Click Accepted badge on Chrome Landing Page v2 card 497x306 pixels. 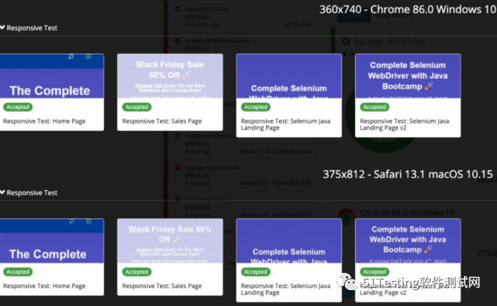(374, 107)
